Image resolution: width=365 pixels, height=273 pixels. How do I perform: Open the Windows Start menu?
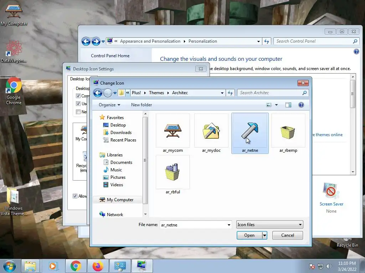tap(9, 266)
